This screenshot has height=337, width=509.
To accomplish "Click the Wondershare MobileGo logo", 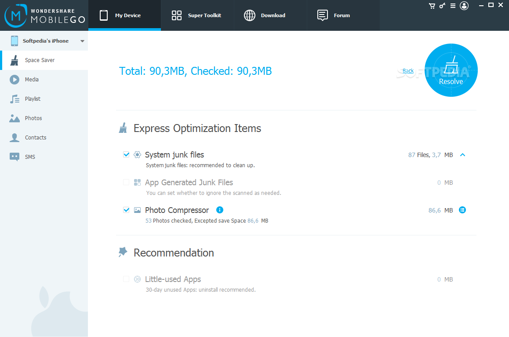I will (x=45, y=15).
